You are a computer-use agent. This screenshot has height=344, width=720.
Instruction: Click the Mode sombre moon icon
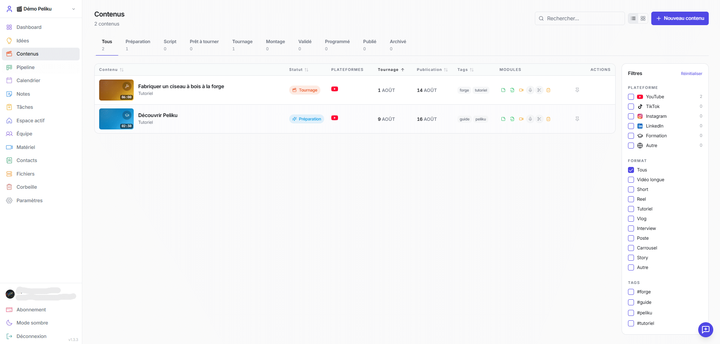[9, 323]
